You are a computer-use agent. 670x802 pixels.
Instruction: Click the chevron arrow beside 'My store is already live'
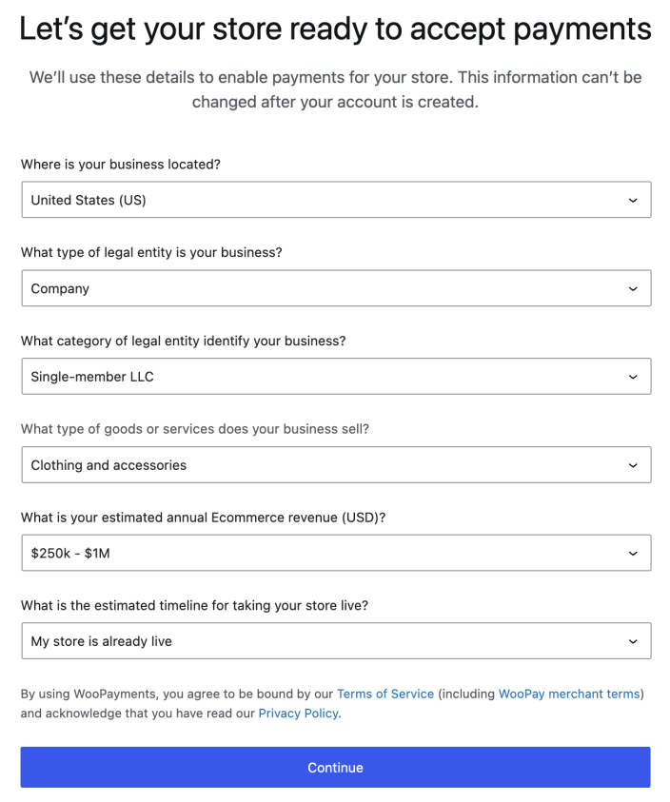pos(633,642)
